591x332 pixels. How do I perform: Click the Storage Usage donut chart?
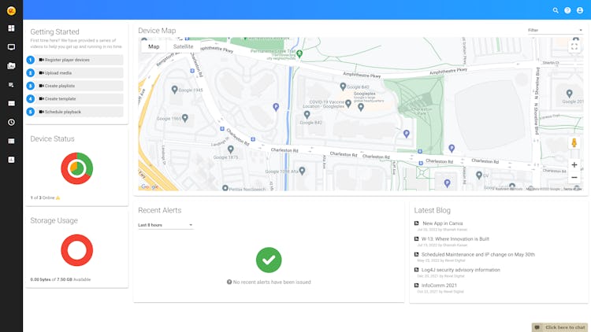pyautogui.click(x=77, y=250)
